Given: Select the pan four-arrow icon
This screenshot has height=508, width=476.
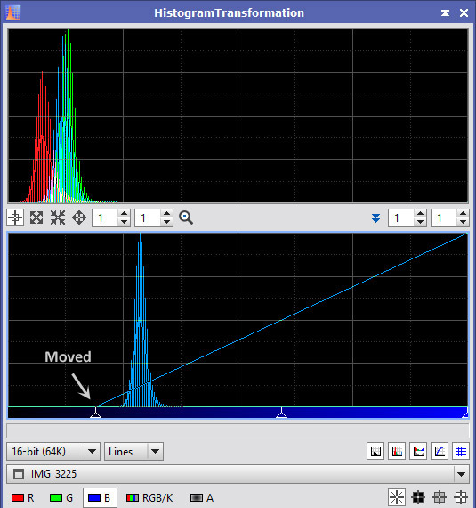Looking at the screenshot, I should pyautogui.click(x=79, y=217).
